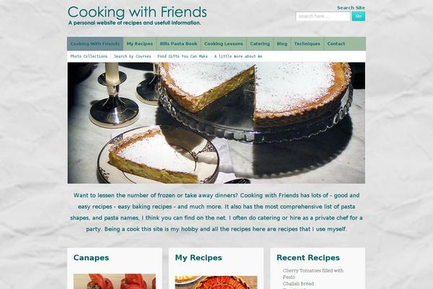433x289 pixels.
Task: Open the Challah Bread recent recipe
Action: (x=298, y=284)
